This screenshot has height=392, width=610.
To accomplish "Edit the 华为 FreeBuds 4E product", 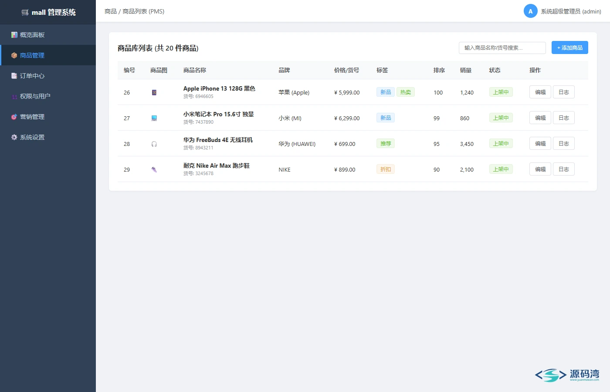I will click(540, 143).
